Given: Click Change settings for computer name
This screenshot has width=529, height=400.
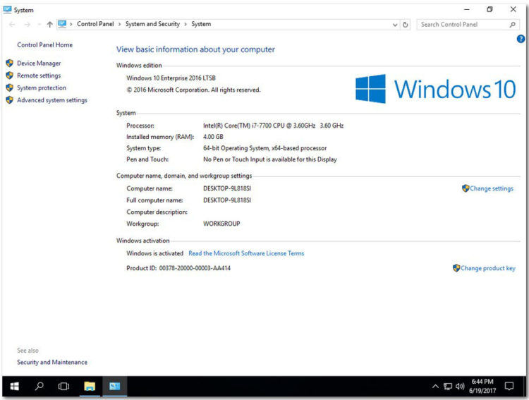Looking at the screenshot, I should tap(491, 188).
